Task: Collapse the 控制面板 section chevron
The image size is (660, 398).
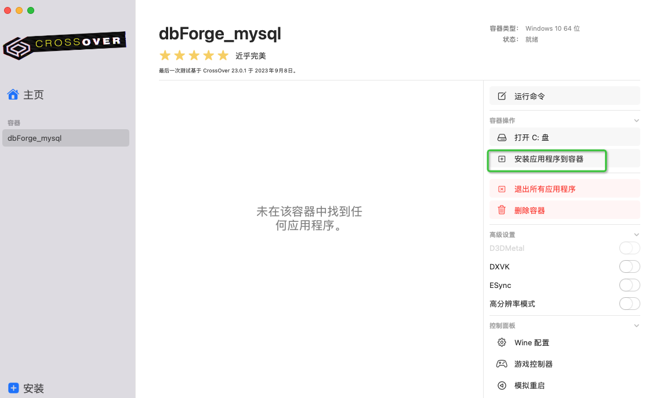Action: (636, 326)
